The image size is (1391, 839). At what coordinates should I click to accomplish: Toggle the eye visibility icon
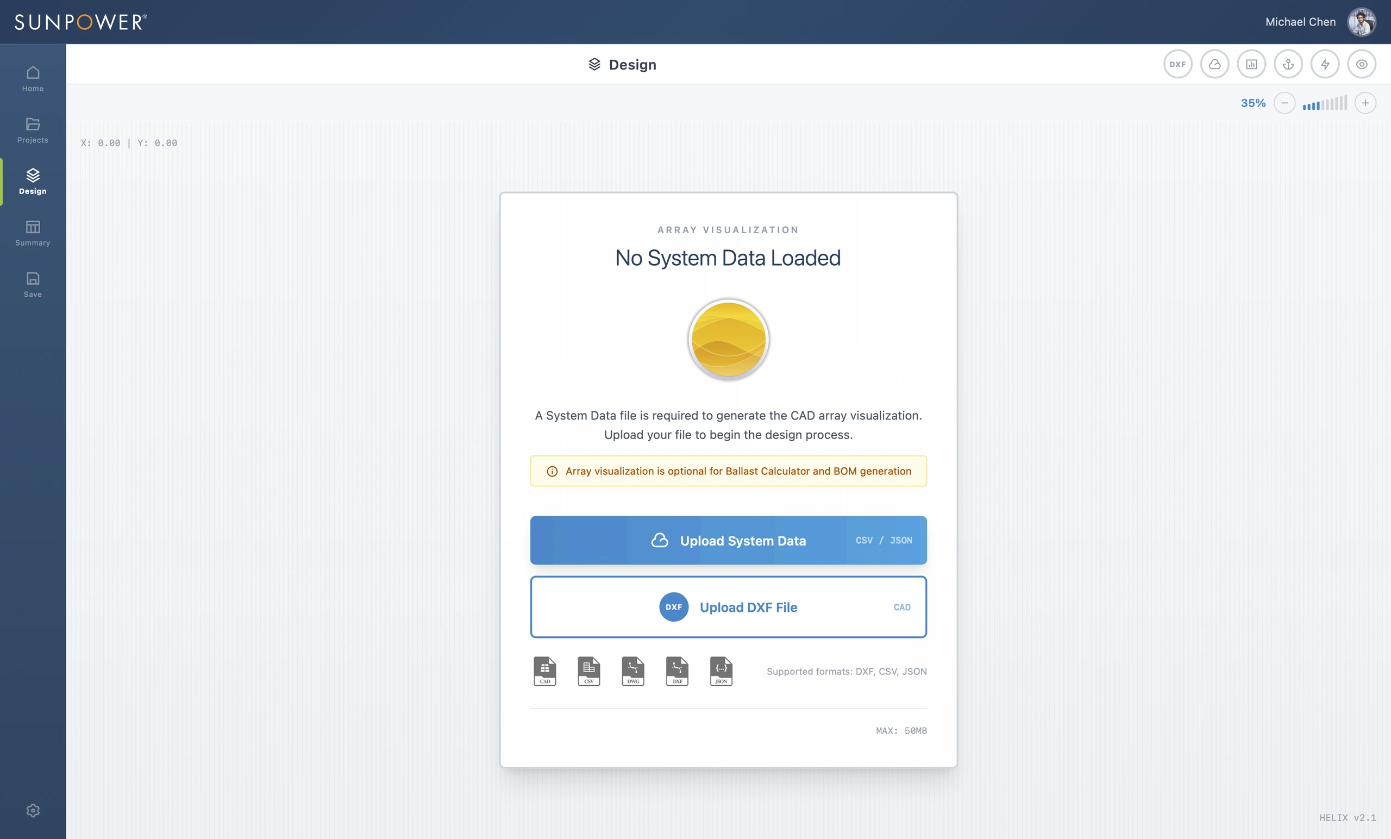click(x=1362, y=64)
